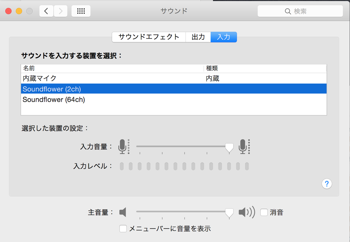Click the 名前 column header
Image resolution: width=350 pixels, height=242 pixels.
coord(112,68)
